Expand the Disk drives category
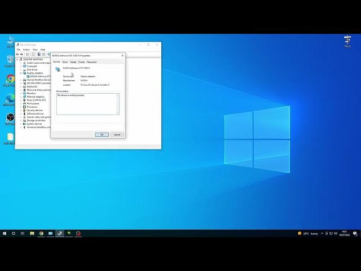The image size is (361, 271). tap(21, 69)
